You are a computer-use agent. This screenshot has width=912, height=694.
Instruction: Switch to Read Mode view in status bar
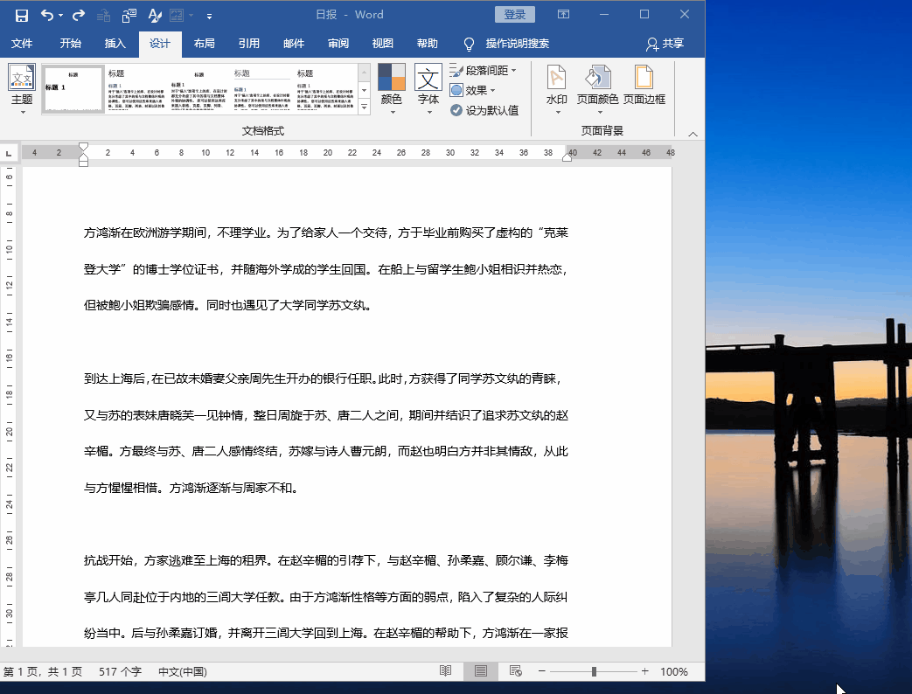(x=446, y=671)
